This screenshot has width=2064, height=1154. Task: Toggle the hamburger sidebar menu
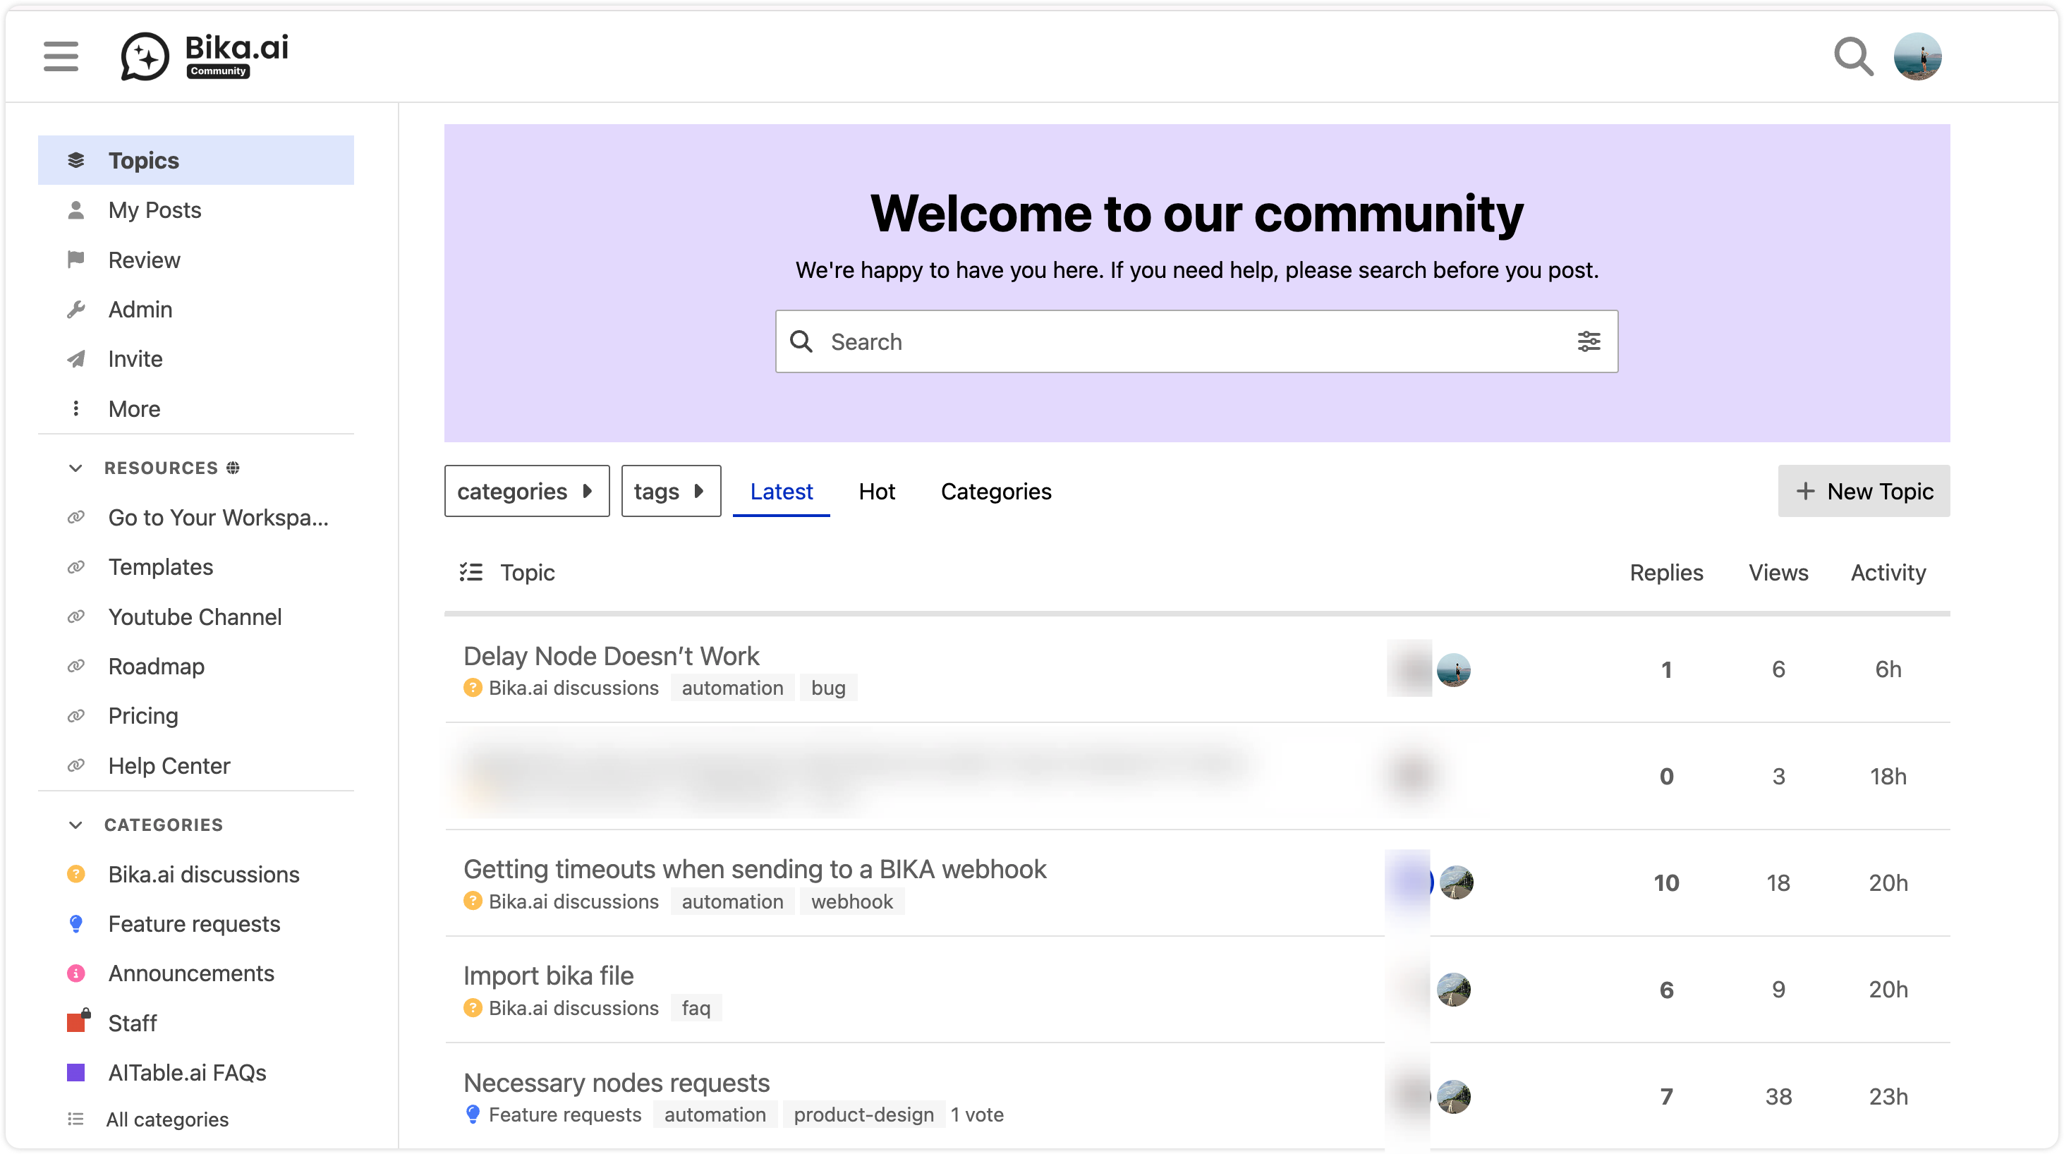pos(61,56)
